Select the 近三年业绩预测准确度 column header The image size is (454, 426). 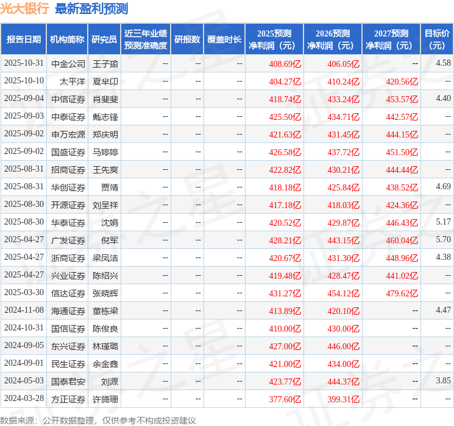pos(145,39)
